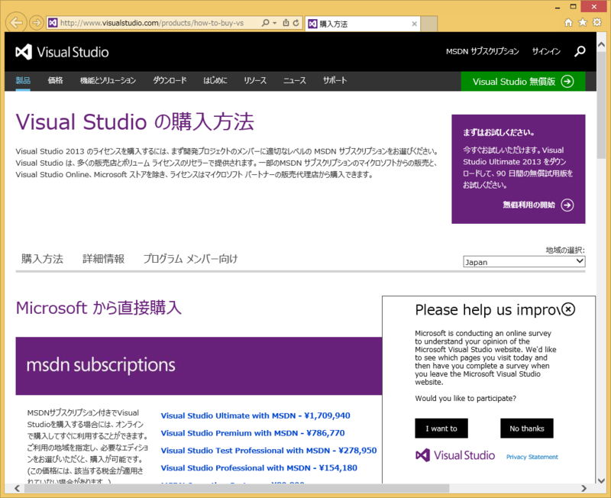Click 'Would you like to participate?' text

(x=466, y=398)
